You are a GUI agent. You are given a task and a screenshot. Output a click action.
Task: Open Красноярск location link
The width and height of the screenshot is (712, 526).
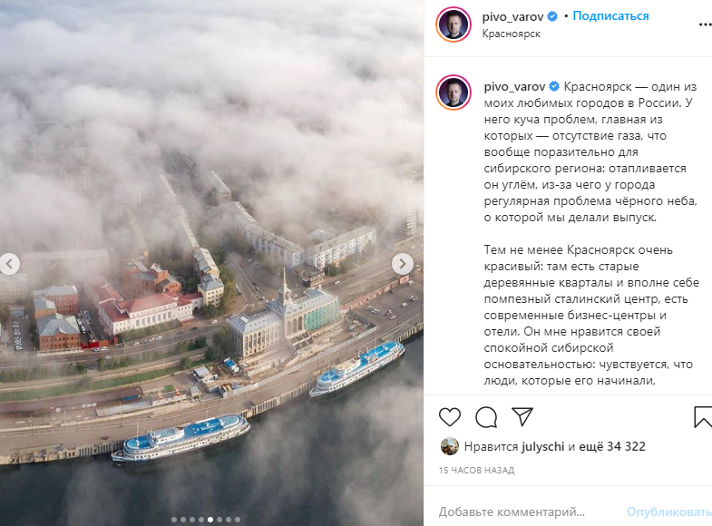point(512,34)
